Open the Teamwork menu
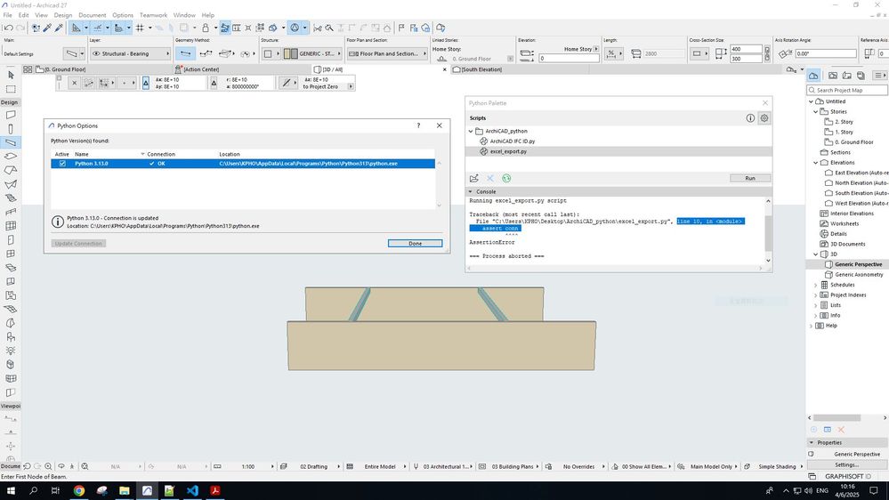The width and height of the screenshot is (889, 500). pos(152,15)
